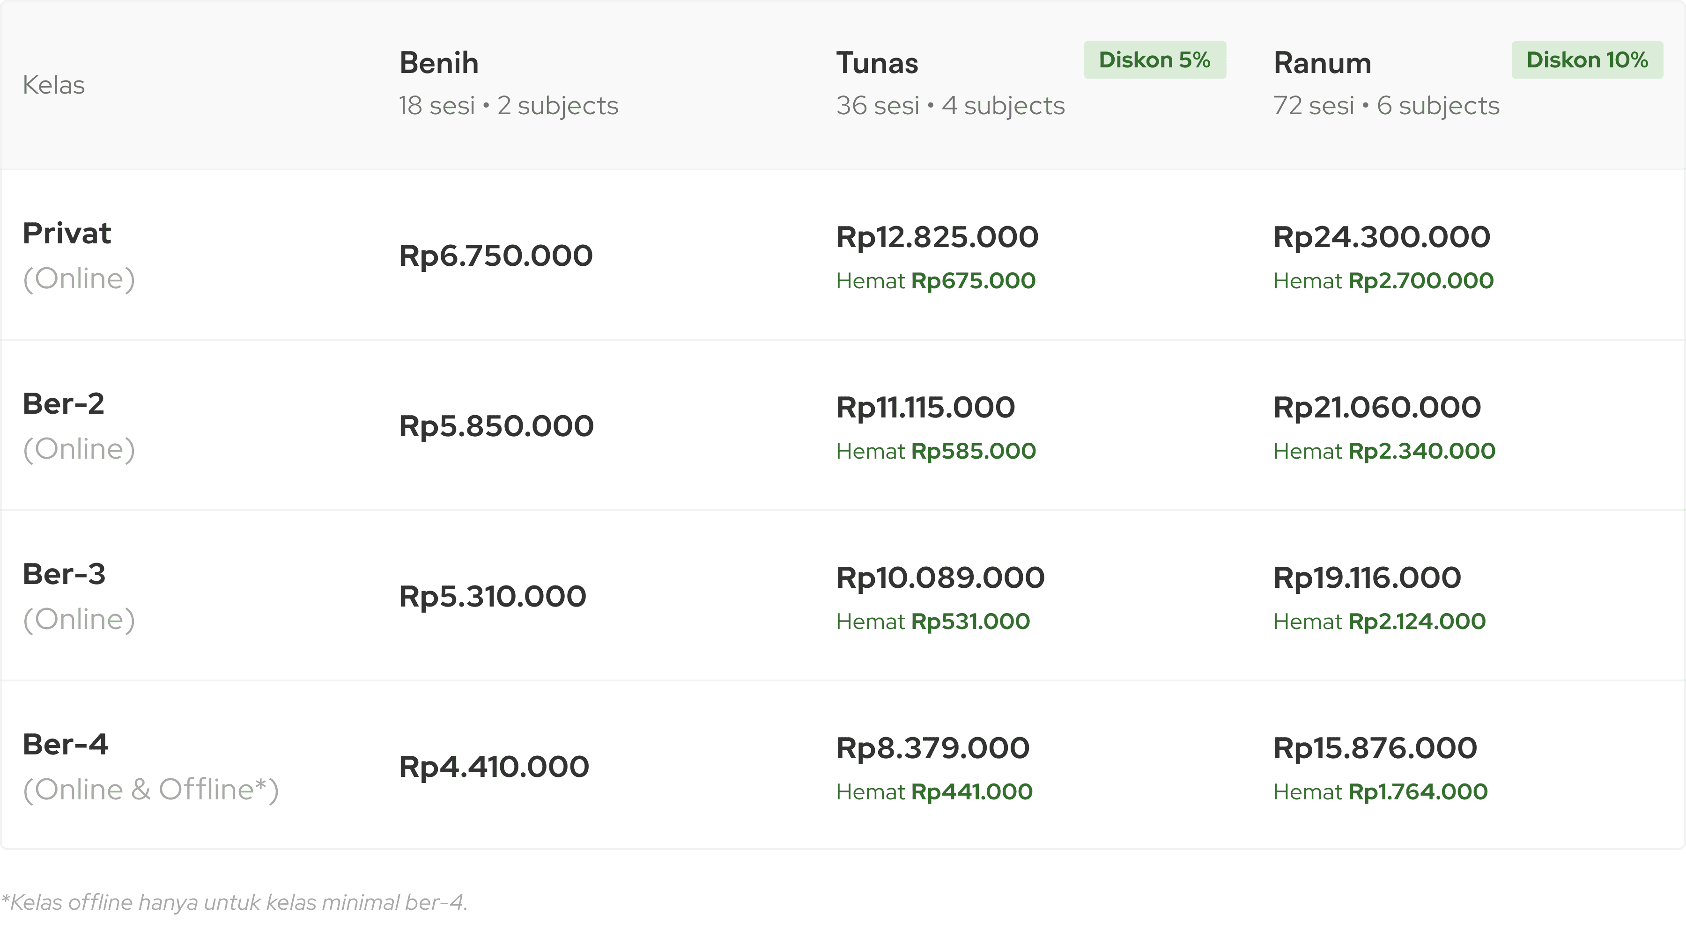Click the Rp10.089.000 Ber-3 Tunas price
The width and height of the screenshot is (1686, 951).
[940, 578]
